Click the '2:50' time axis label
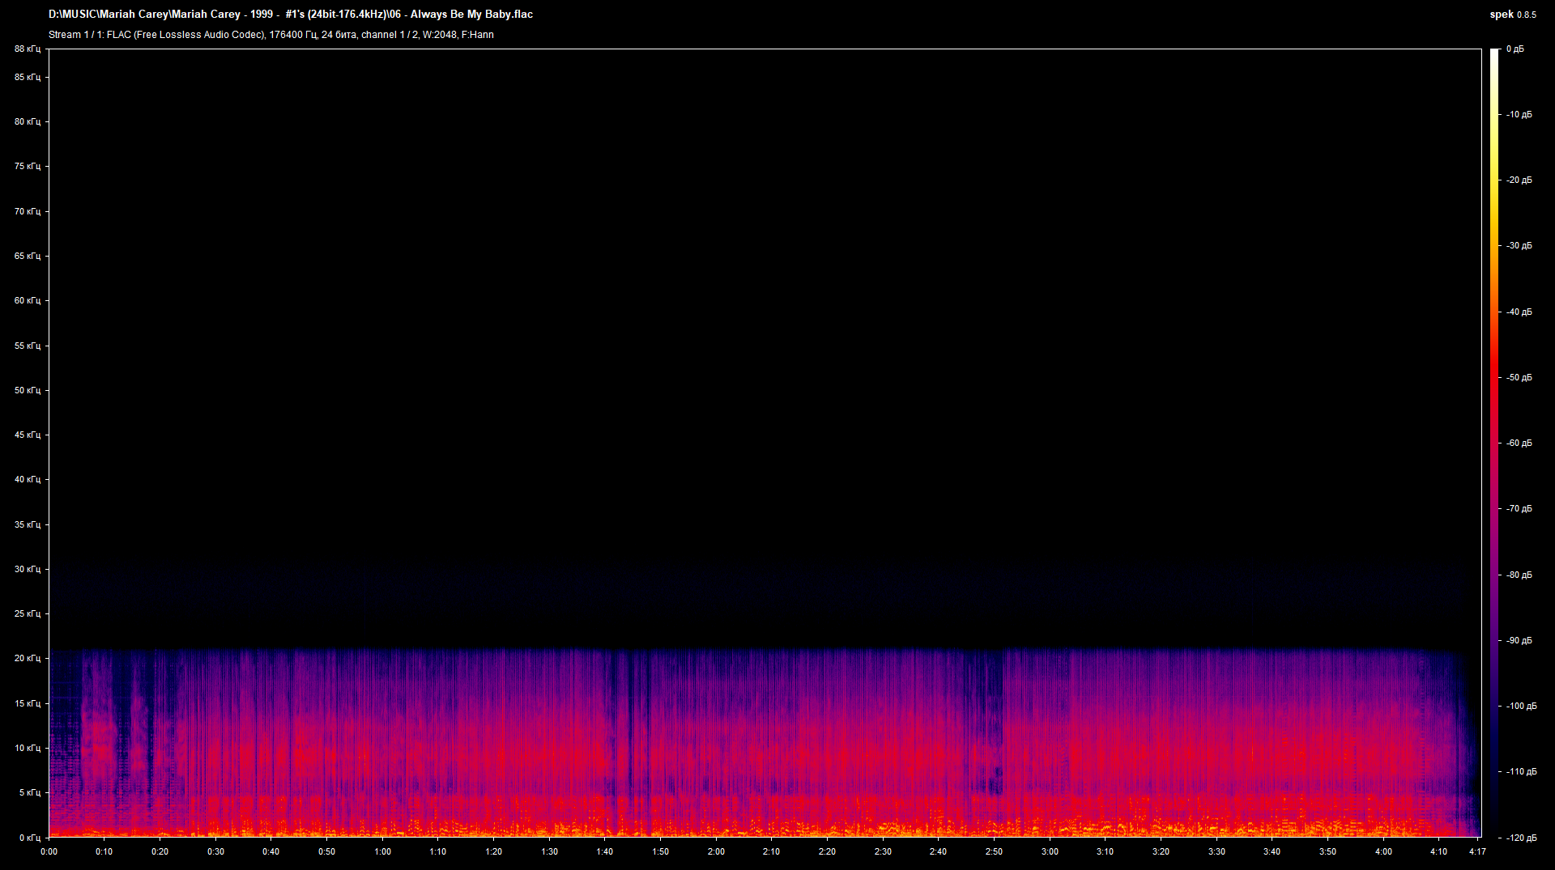This screenshot has width=1555, height=870. click(995, 851)
